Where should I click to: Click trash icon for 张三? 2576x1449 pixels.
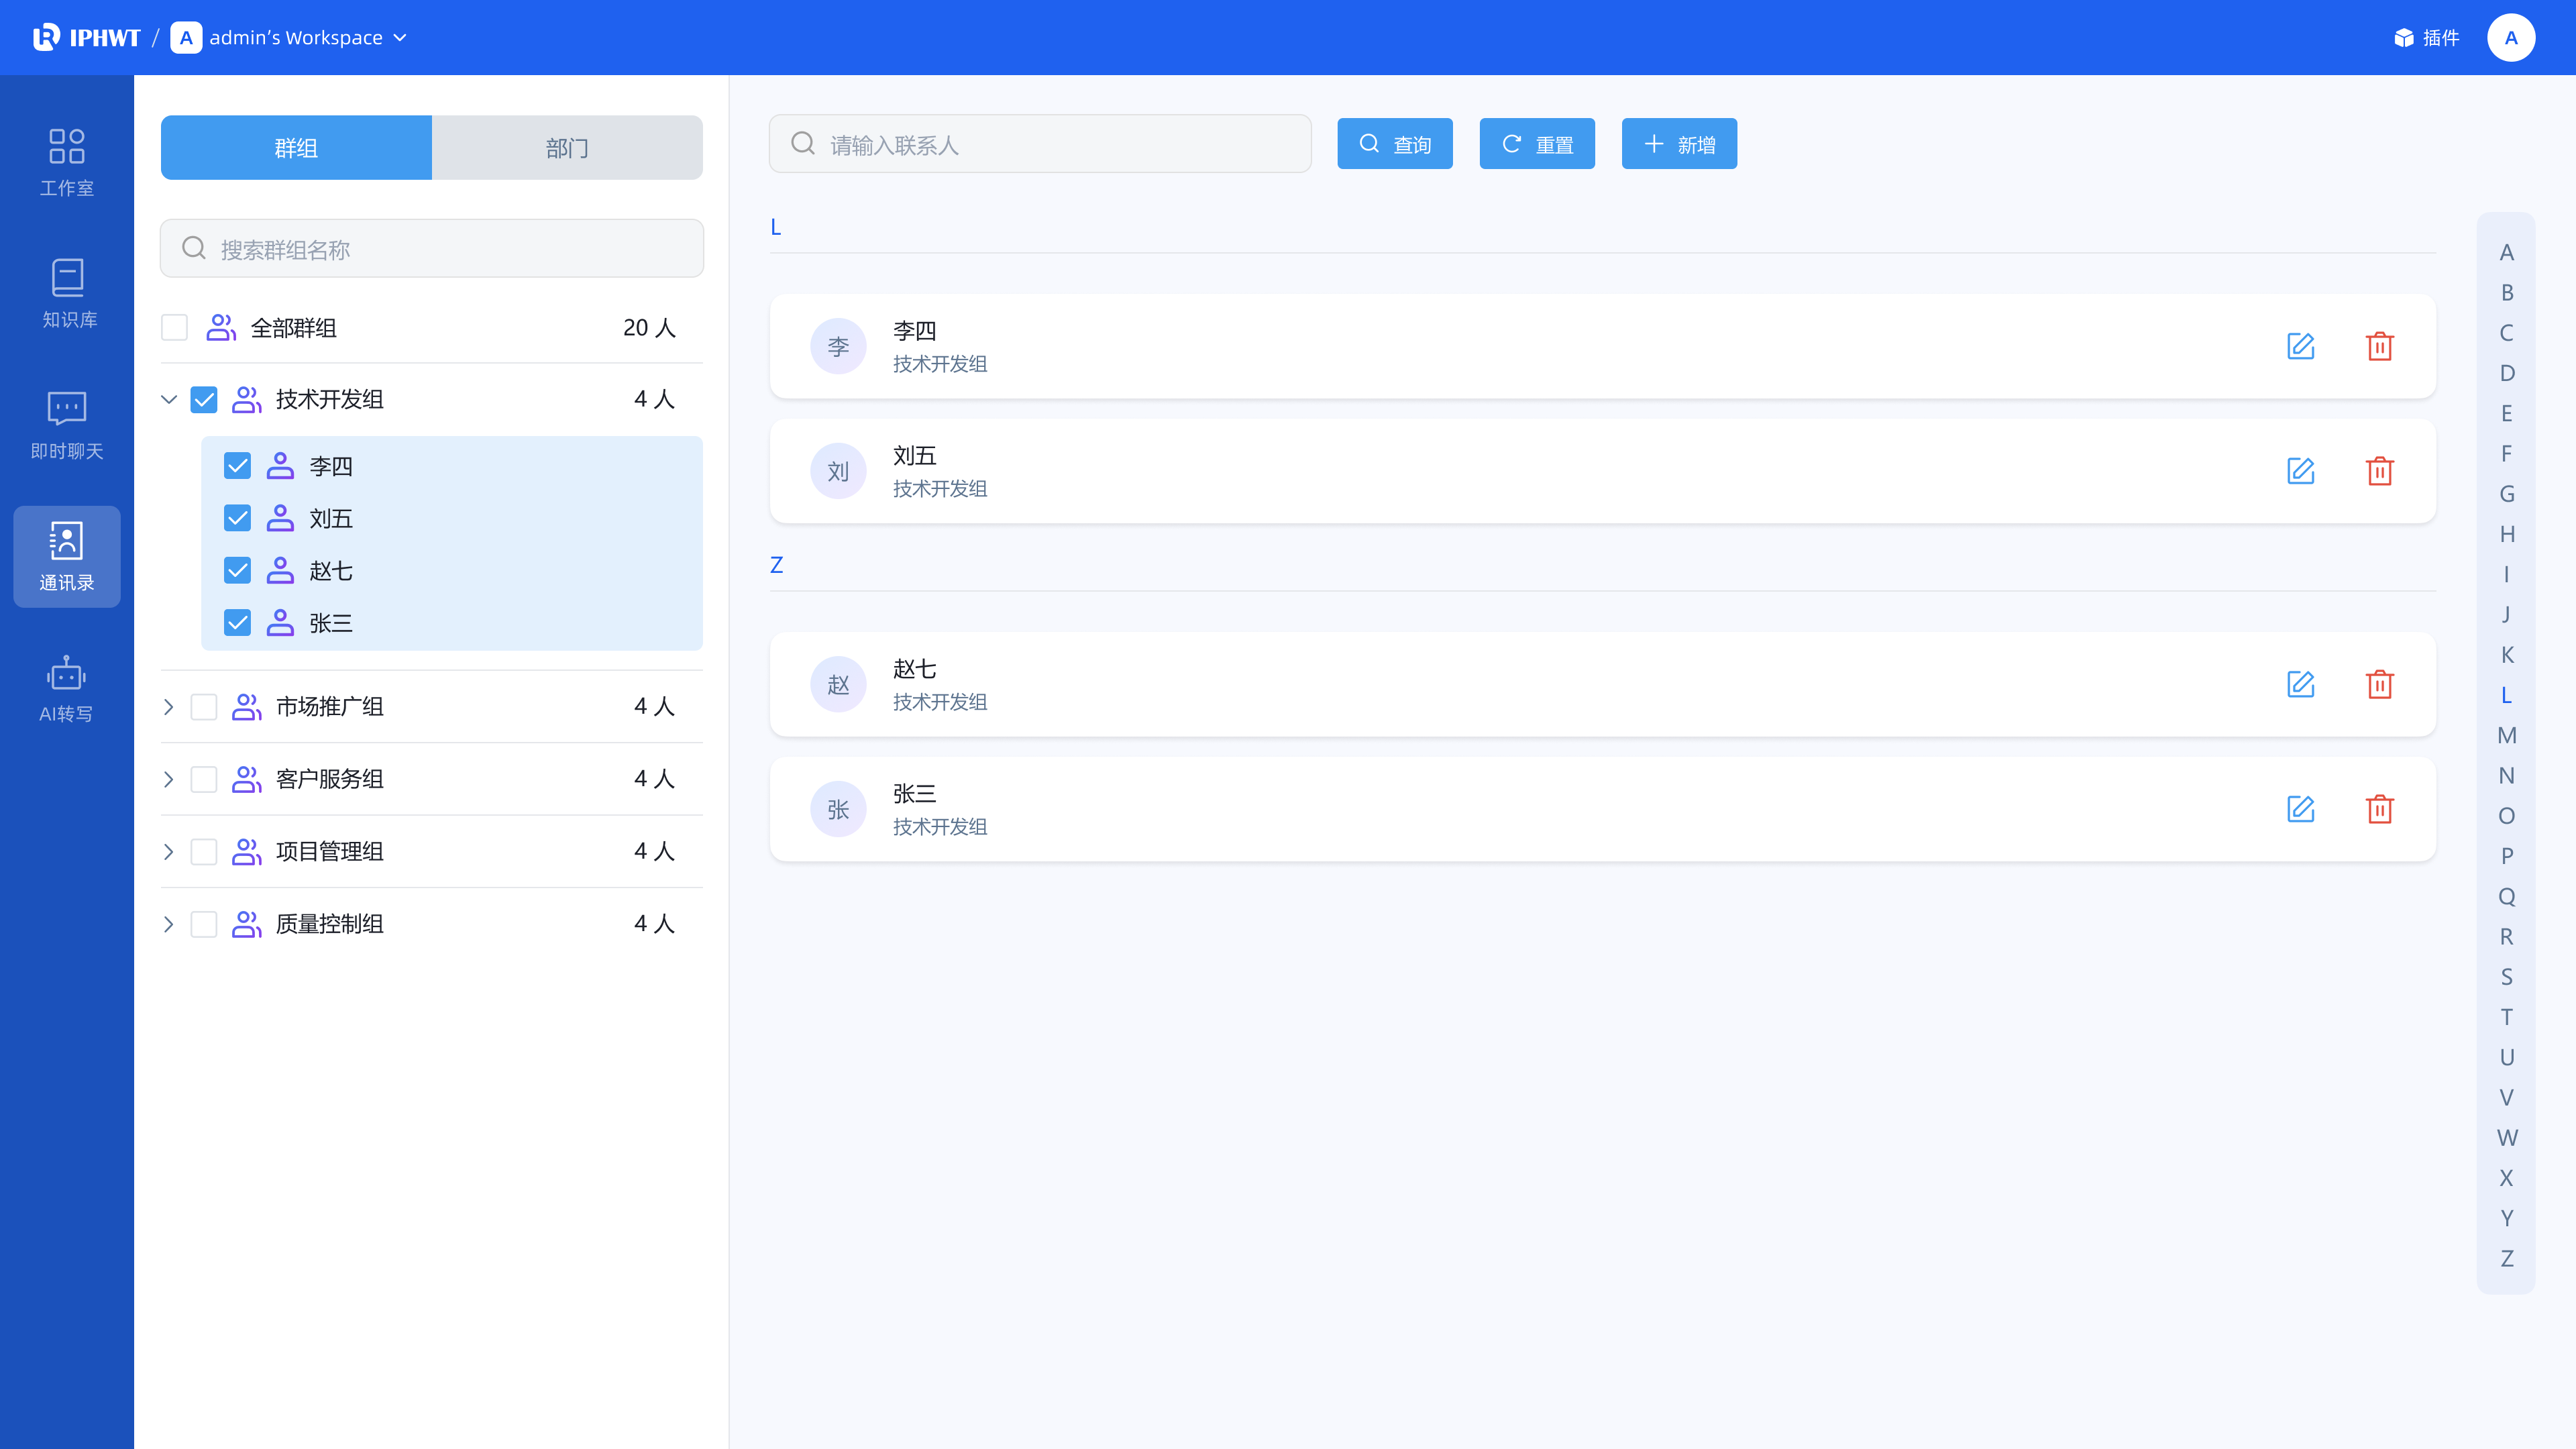point(2379,809)
